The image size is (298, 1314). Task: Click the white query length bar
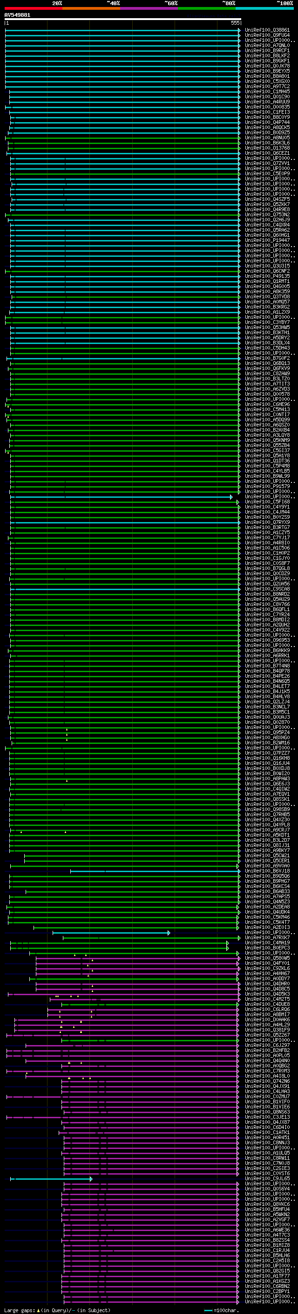tap(123, 19)
